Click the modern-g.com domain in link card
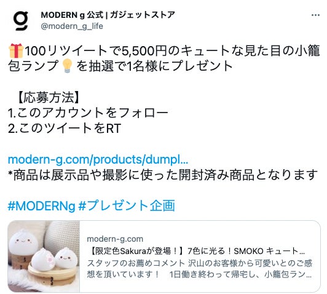This screenshot has height=294, width=327. pos(115,239)
